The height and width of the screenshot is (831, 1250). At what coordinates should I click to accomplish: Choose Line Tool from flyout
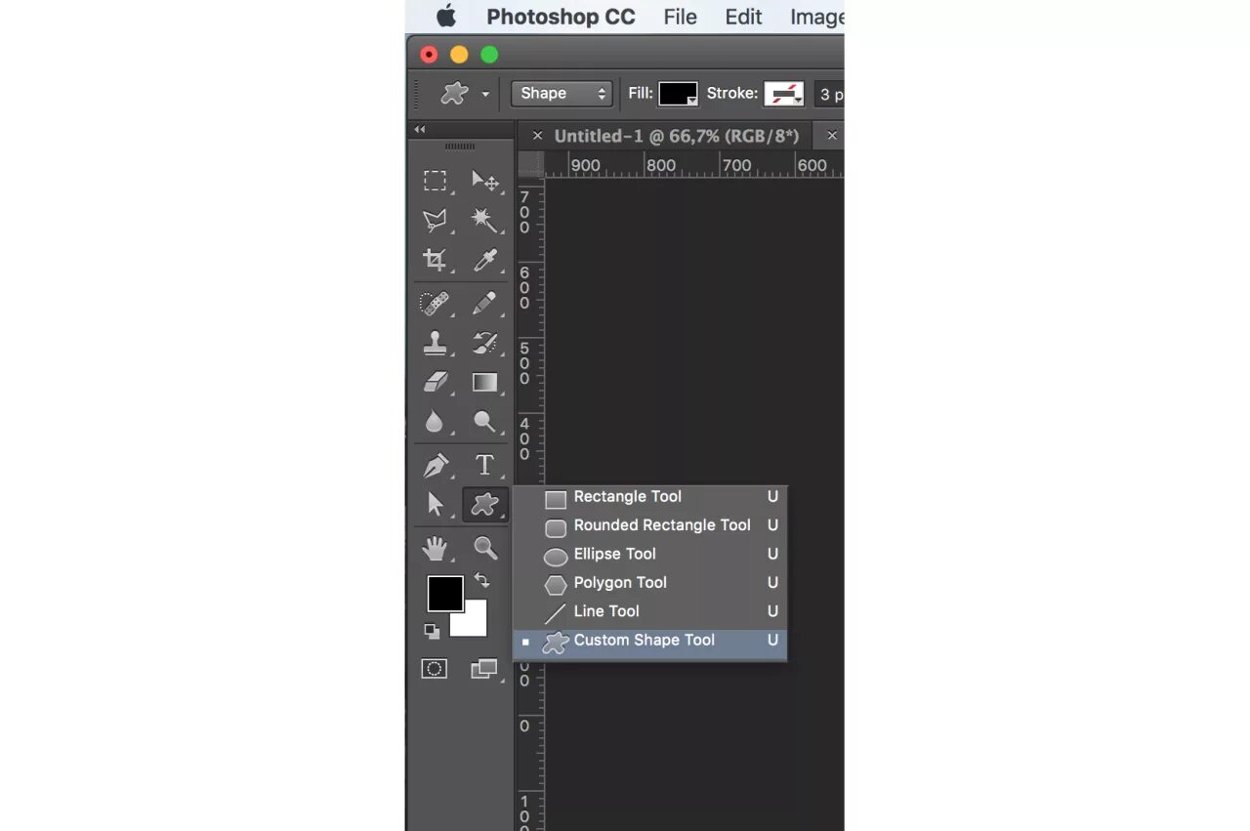[650, 612]
